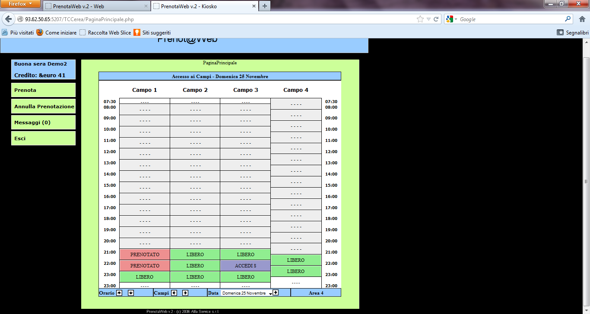Open Più visitati bookmarks folder
This screenshot has height=314, width=590.
click(x=18, y=32)
